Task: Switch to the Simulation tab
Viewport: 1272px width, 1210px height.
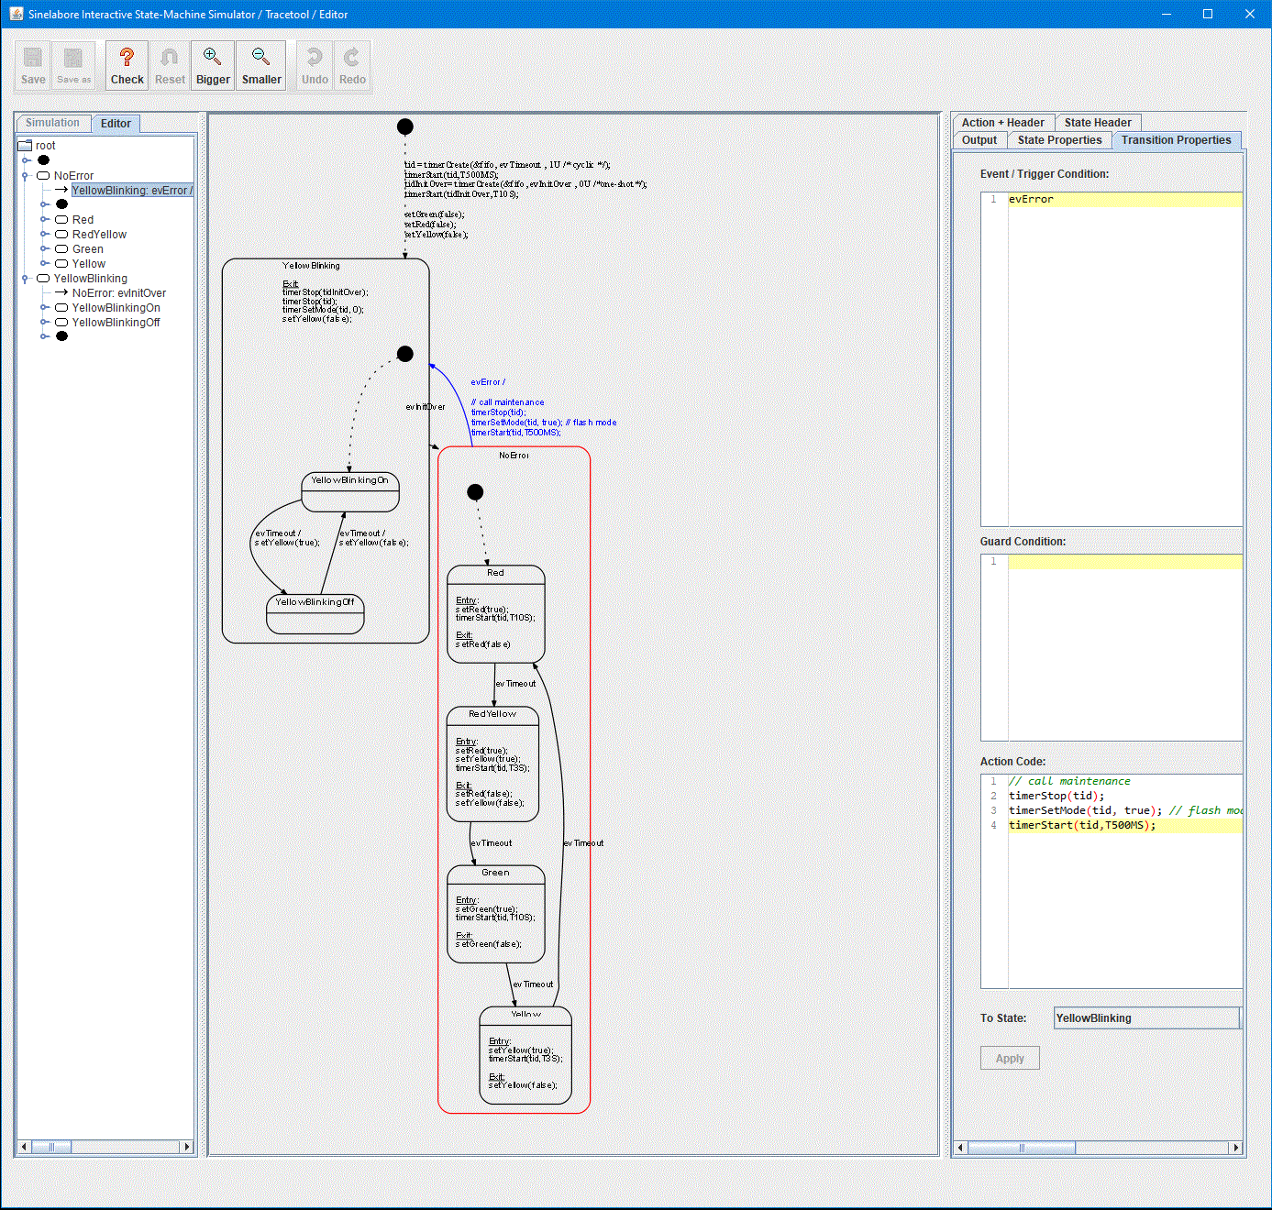Action: point(52,122)
